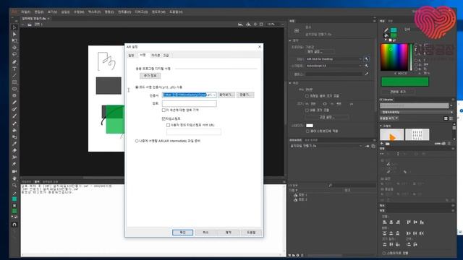Toggle scale frame spans checkbox under FPS

coord(307,96)
